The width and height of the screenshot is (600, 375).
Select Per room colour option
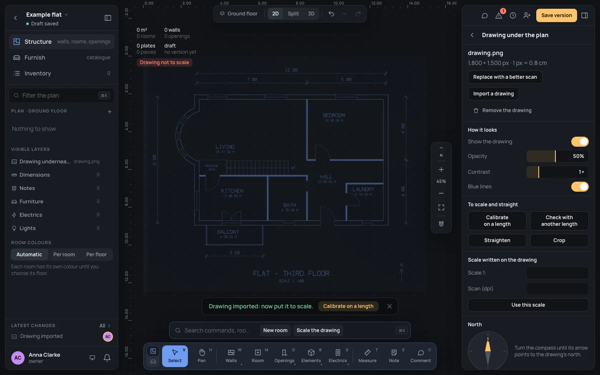[x=64, y=255]
